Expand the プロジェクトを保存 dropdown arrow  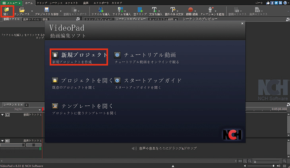click(x=60, y=11)
